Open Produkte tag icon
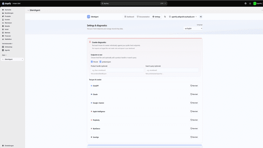The height and width of the screenshot is (148, 263). [3, 16]
